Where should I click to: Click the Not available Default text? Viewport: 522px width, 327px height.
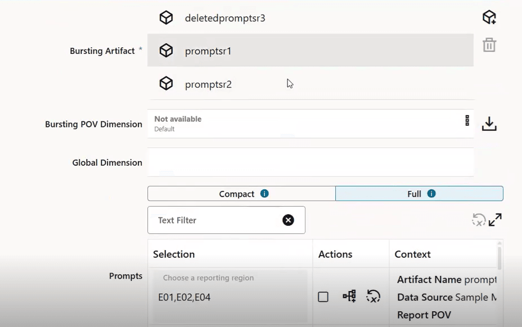point(178,124)
